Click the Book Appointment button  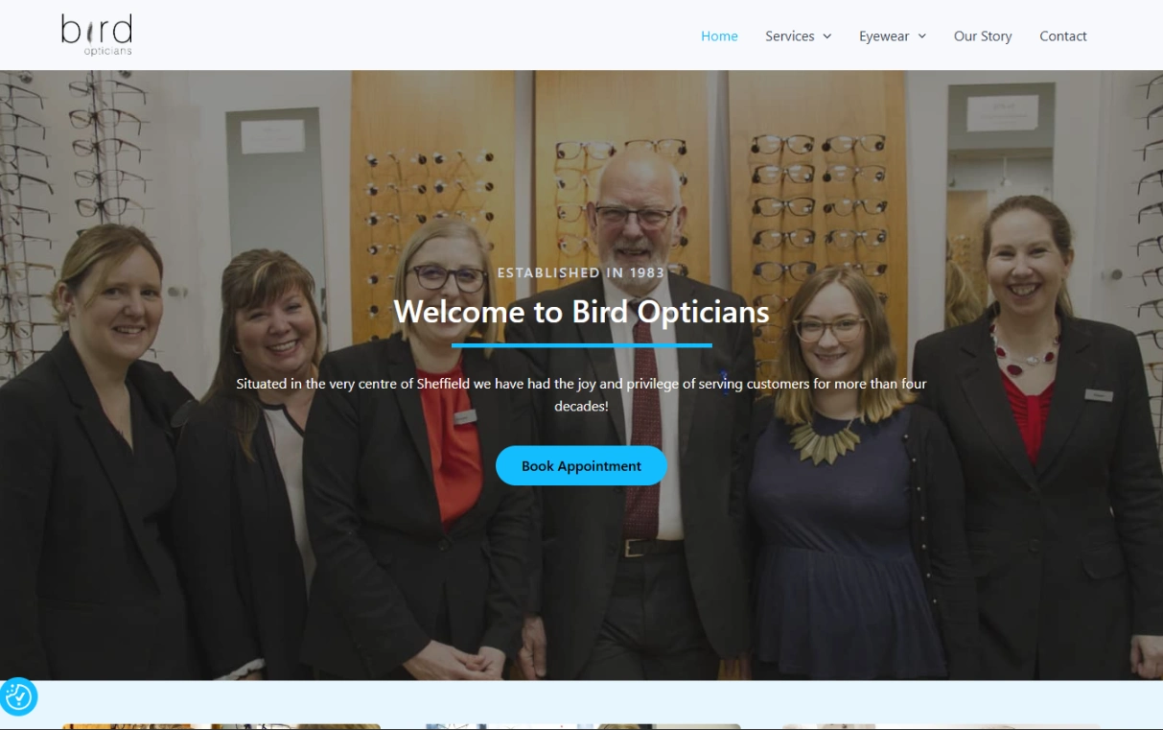click(581, 465)
